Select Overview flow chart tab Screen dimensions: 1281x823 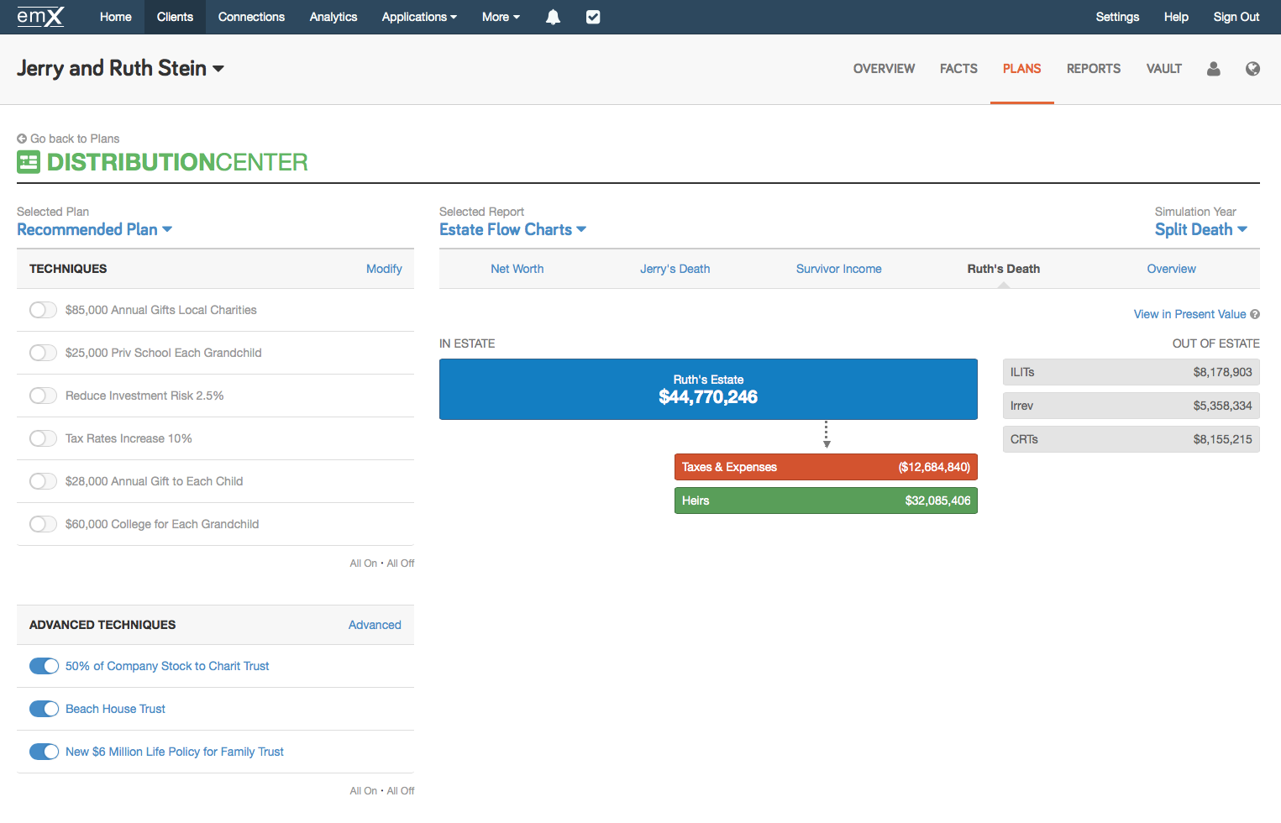pyautogui.click(x=1171, y=269)
